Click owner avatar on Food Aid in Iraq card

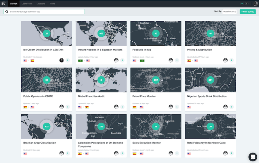171,60
